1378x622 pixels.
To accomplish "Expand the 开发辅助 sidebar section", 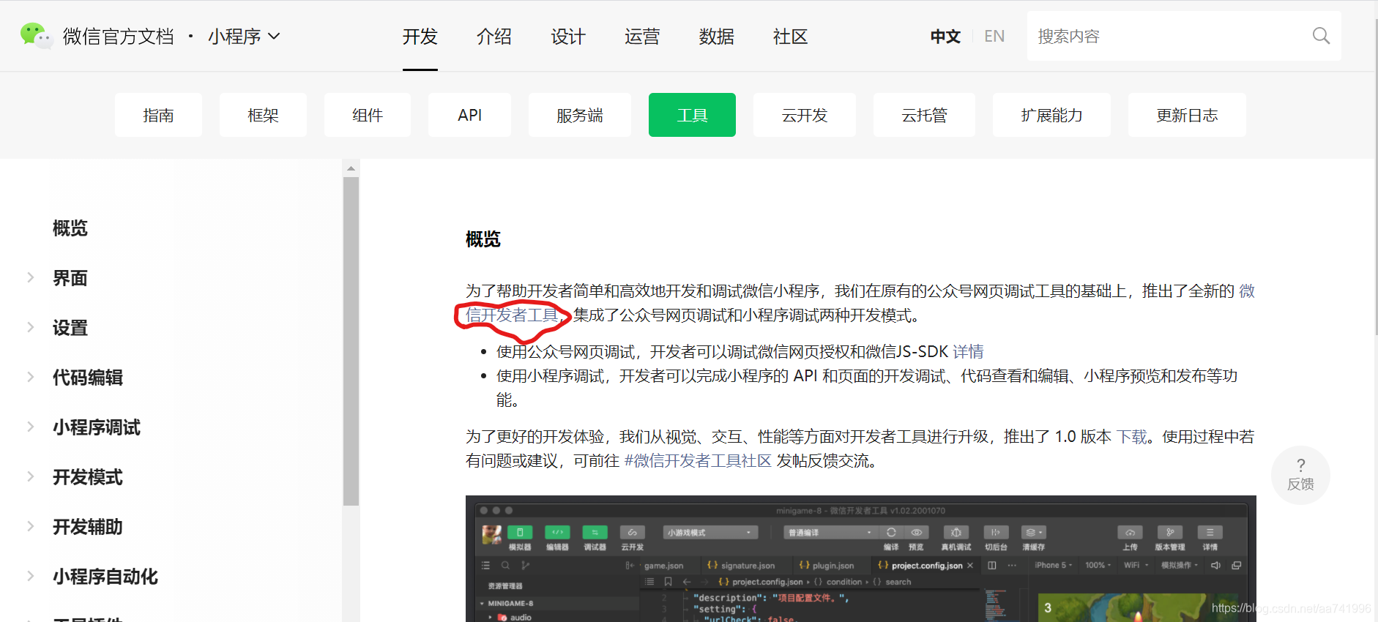I will point(31,526).
